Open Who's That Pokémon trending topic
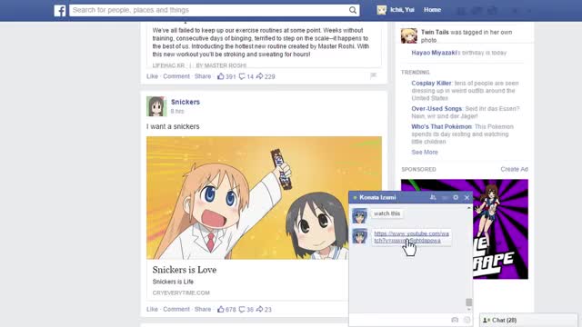 click(441, 126)
